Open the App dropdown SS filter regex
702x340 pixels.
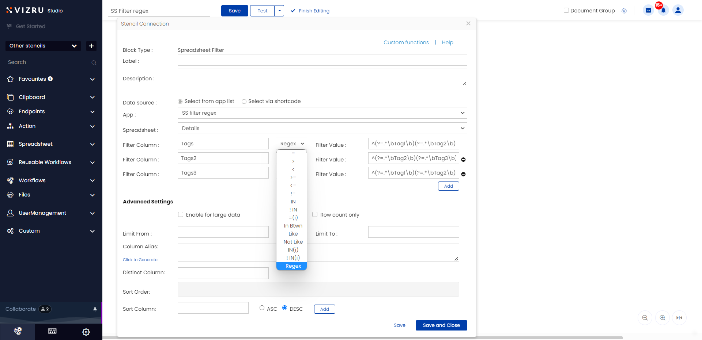pyautogui.click(x=322, y=113)
